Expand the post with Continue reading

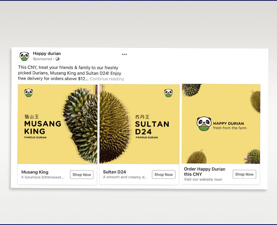click(107, 79)
